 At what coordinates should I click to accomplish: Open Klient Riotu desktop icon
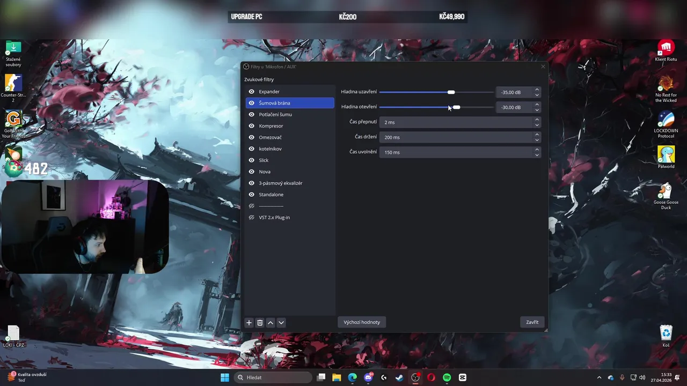666,51
